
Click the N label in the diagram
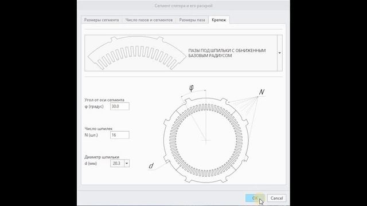(261, 92)
